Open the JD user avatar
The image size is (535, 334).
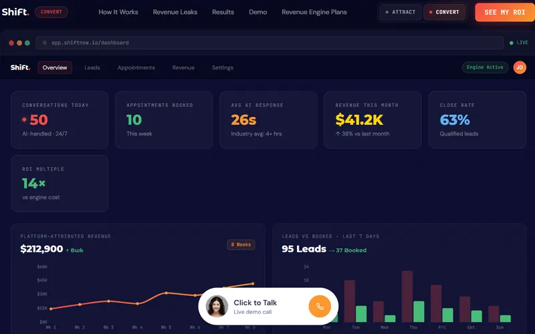(x=520, y=67)
